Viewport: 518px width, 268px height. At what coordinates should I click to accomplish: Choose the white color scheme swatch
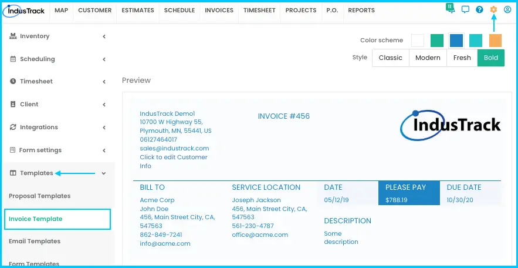[x=418, y=41]
